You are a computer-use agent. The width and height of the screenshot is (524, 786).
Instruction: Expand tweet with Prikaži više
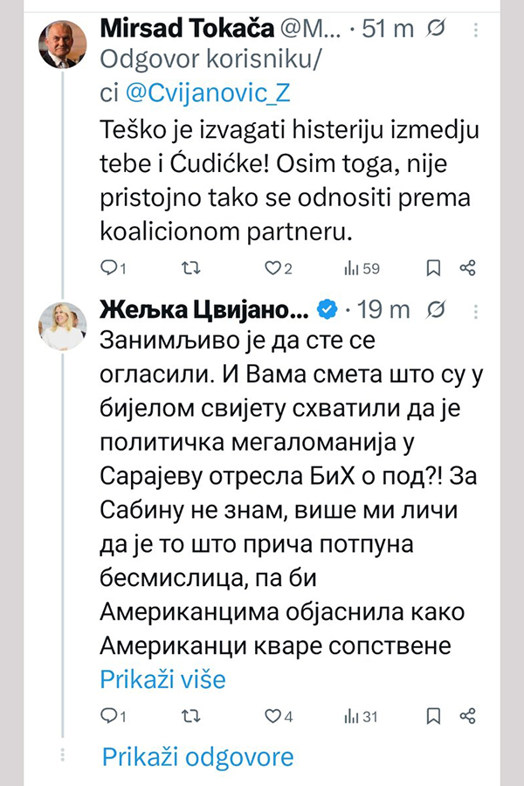[x=163, y=678]
